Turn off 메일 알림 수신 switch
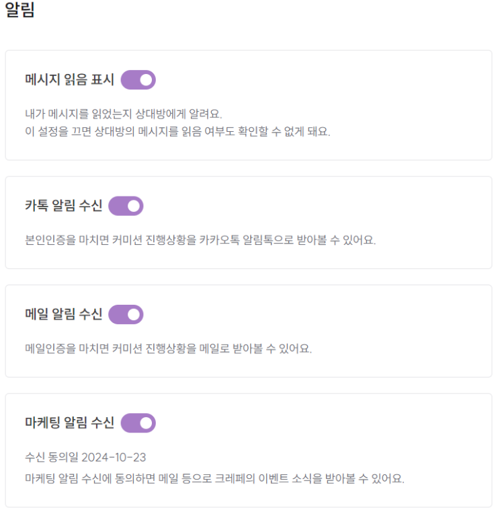 [x=126, y=314]
